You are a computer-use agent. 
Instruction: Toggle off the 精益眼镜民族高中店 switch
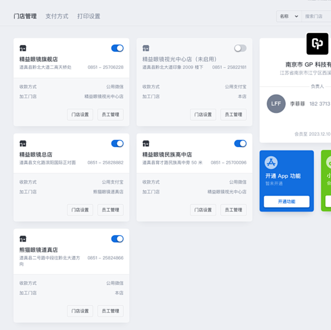(240, 144)
